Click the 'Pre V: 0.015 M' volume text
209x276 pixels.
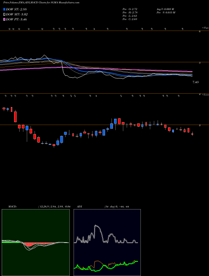(166, 13)
